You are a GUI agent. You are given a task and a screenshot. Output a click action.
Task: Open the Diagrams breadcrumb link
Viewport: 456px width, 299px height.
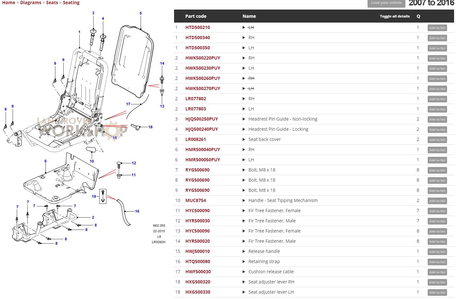[x=31, y=3]
